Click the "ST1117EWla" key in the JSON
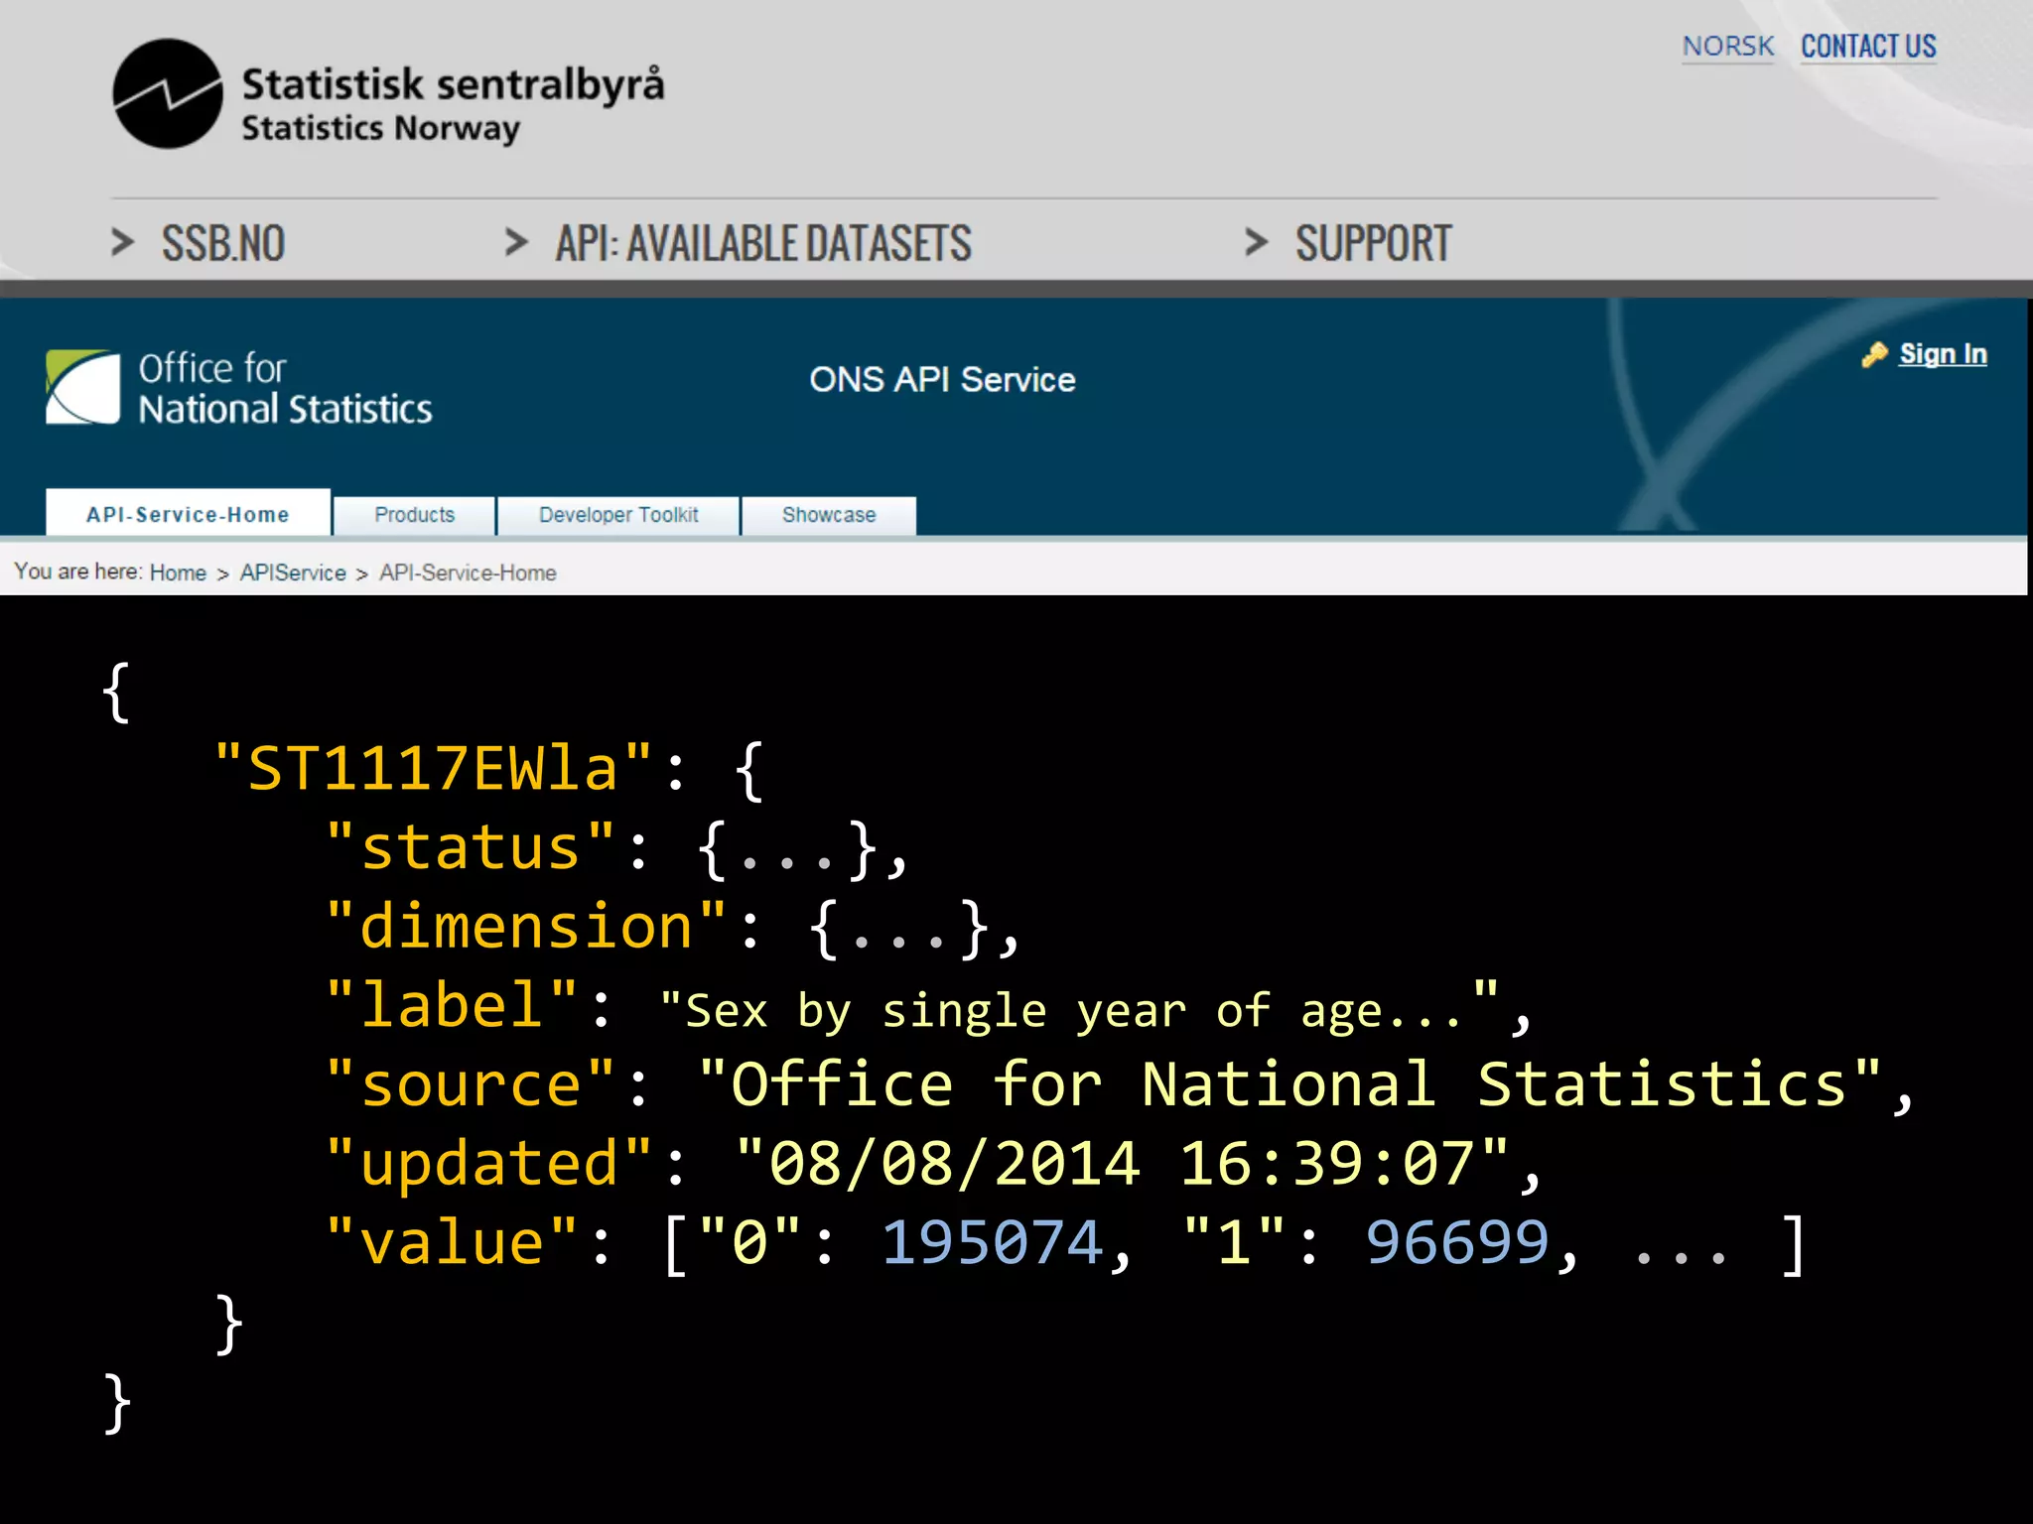 [433, 768]
